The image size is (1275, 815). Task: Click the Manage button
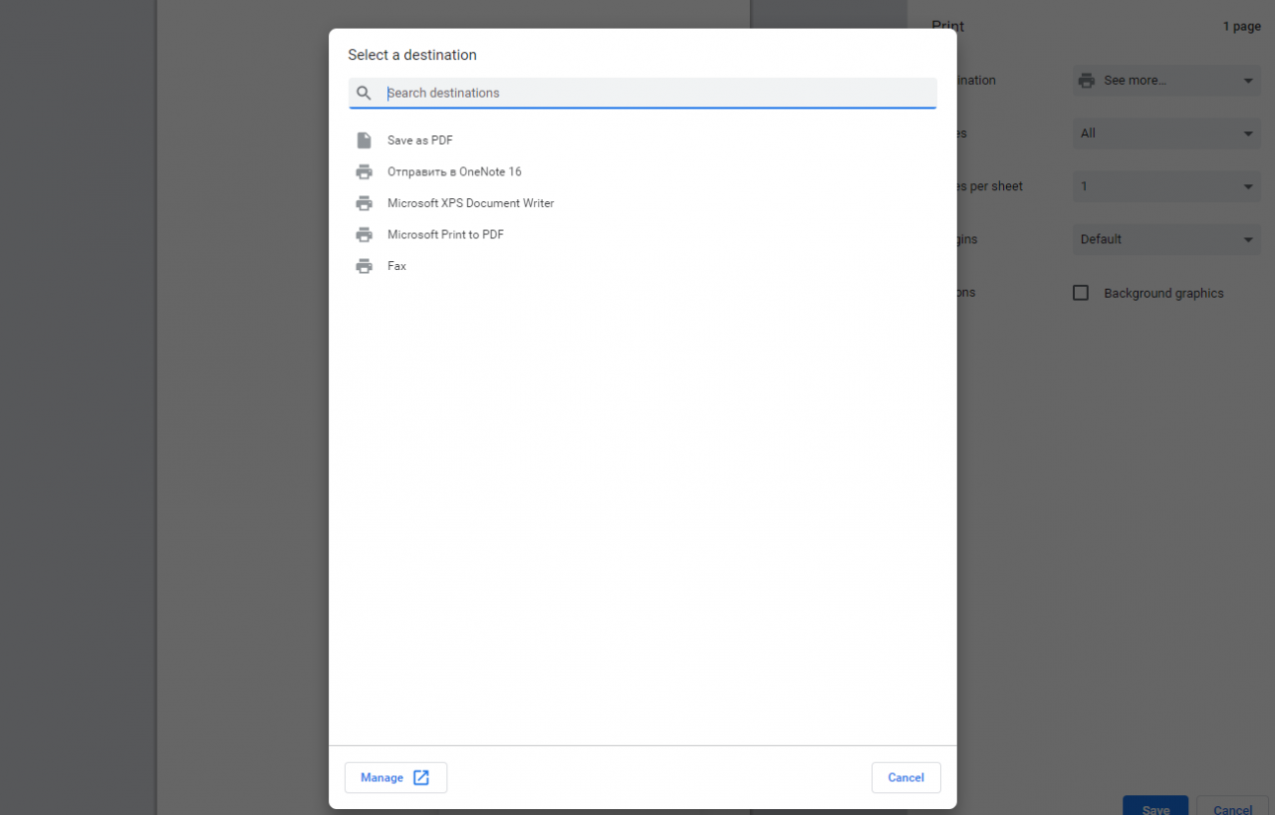pyautogui.click(x=395, y=777)
